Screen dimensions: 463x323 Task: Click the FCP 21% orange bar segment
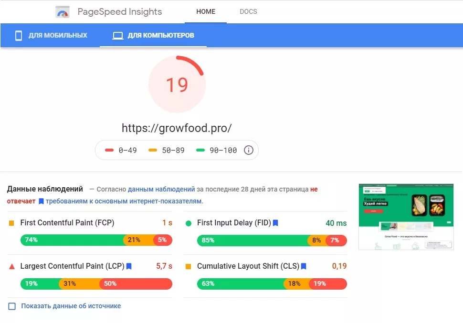[x=139, y=240]
